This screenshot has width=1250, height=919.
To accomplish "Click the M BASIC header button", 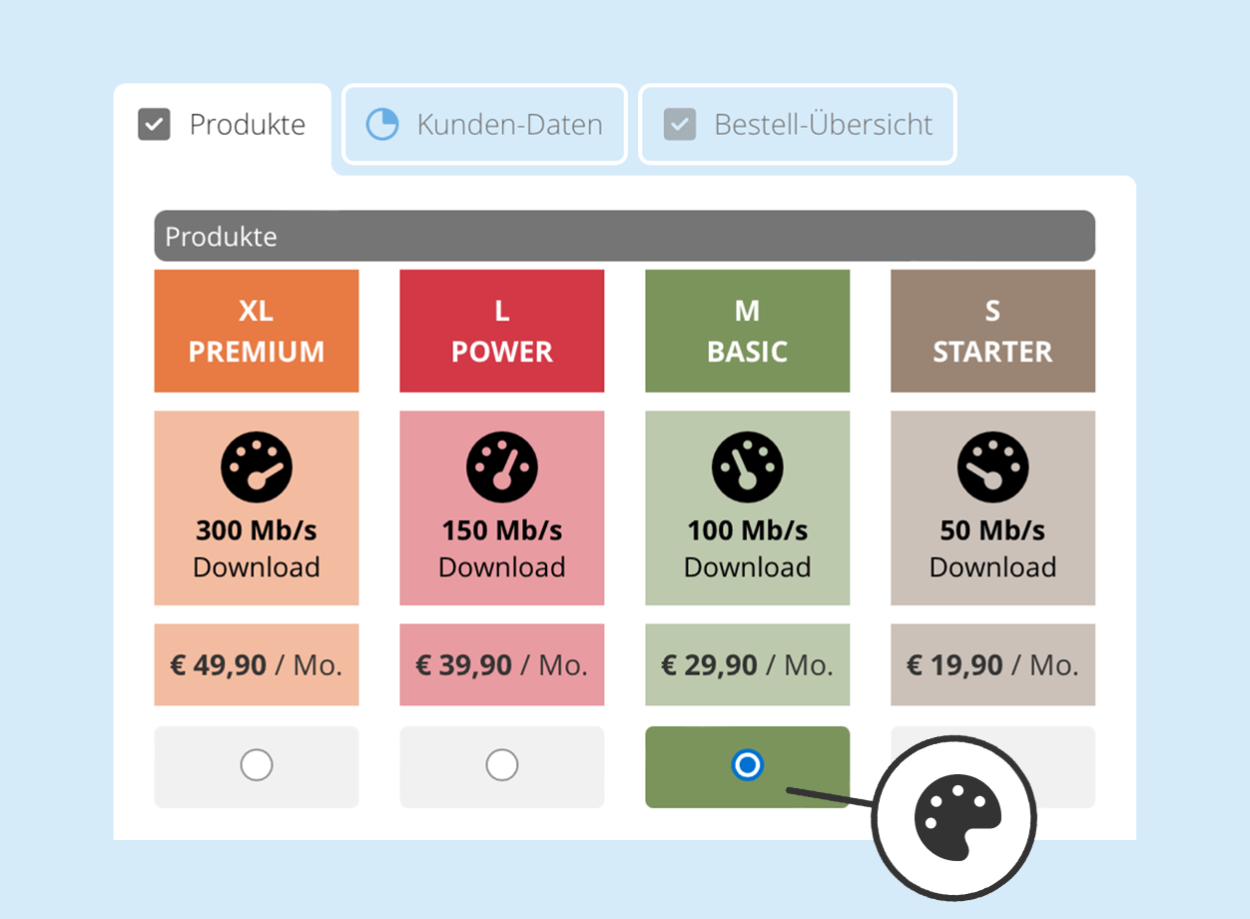I will coord(747,331).
